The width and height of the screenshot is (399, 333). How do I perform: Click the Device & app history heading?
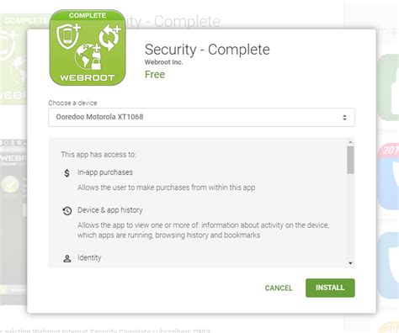click(x=110, y=210)
